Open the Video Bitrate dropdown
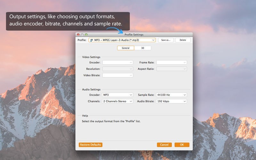 click(117, 75)
